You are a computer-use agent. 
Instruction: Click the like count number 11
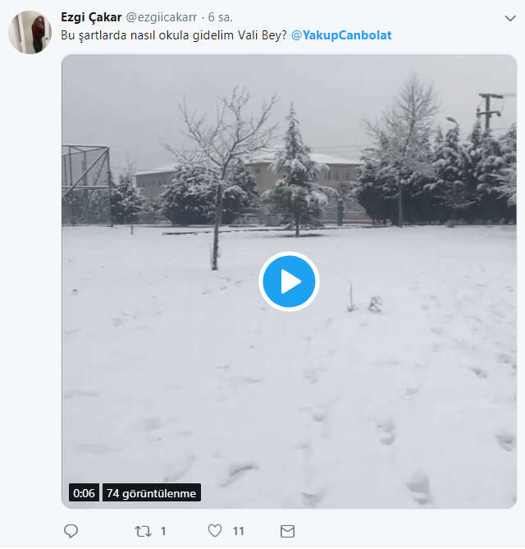point(238,531)
